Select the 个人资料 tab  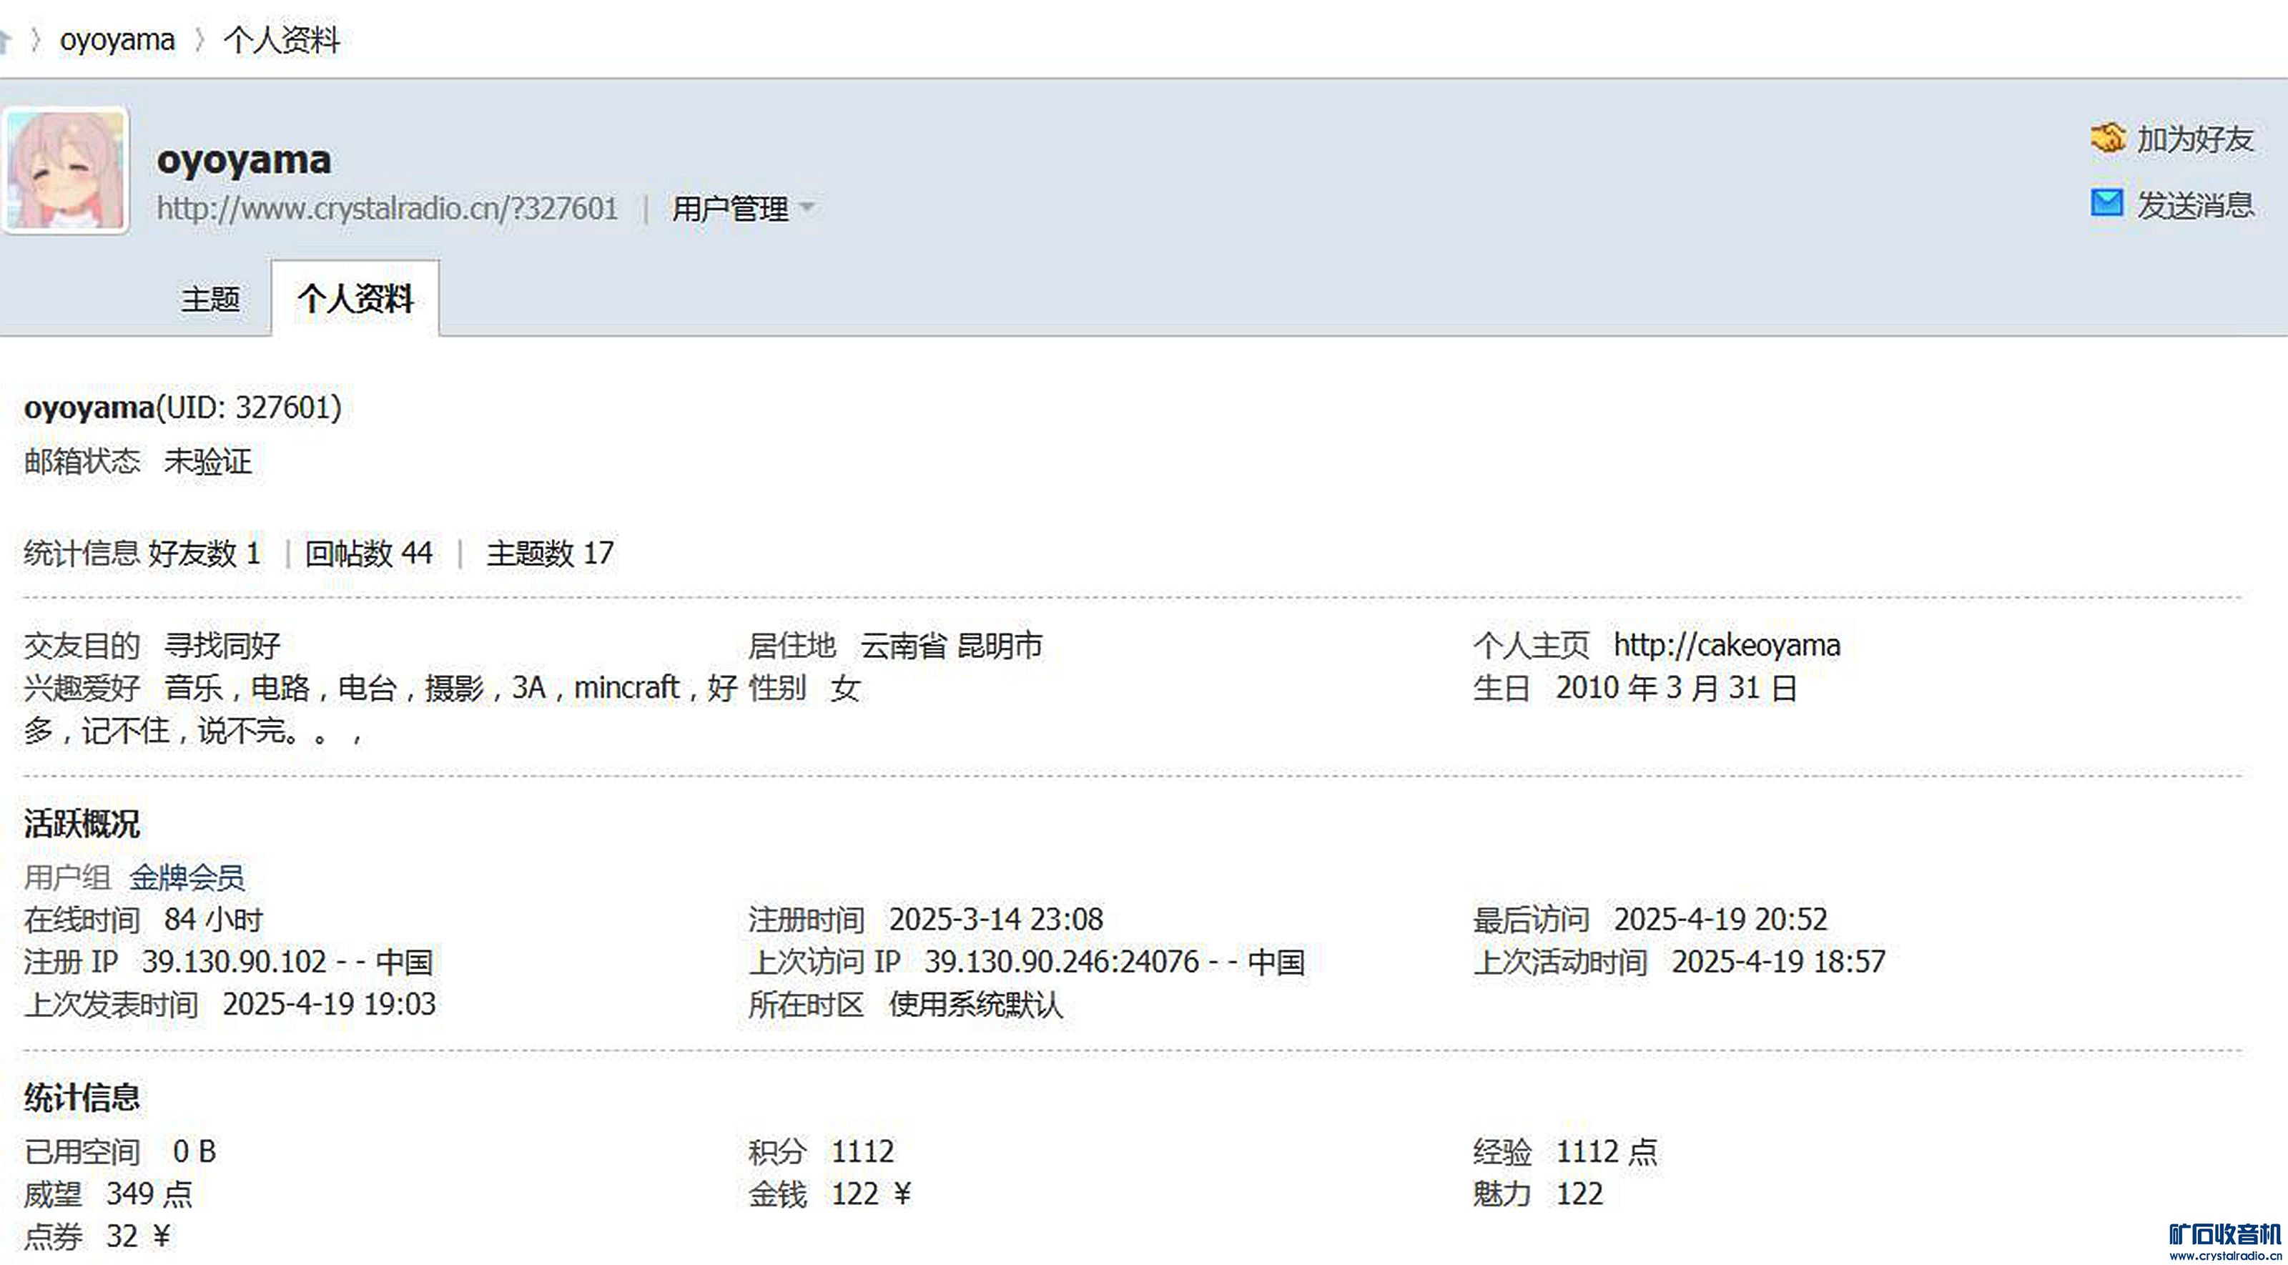click(x=355, y=300)
